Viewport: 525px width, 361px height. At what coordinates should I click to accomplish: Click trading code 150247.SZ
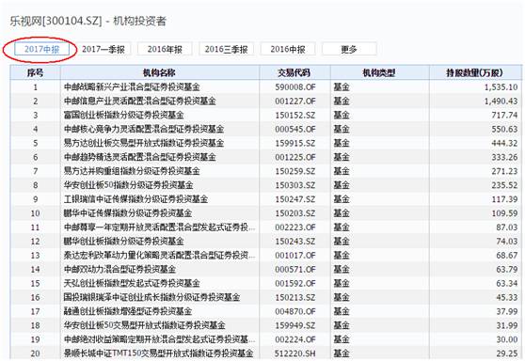point(295,199)
